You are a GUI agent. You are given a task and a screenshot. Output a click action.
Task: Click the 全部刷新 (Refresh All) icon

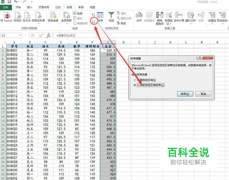66,16
